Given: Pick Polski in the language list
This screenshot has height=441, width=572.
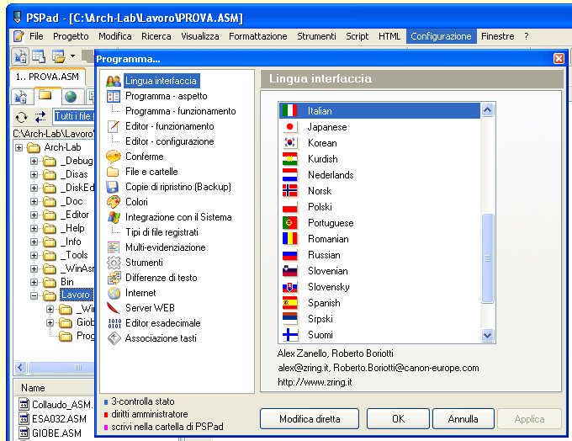Looking at the screenshot, I should (x=379, y=207).
